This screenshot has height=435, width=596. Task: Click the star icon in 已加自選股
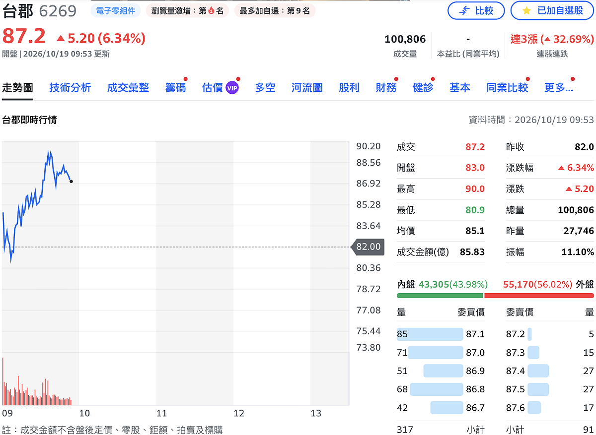point(527,10)
